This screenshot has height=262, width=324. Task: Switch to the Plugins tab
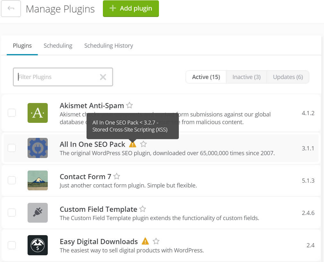[x=22, y=46]
